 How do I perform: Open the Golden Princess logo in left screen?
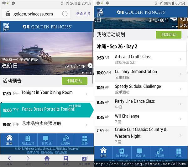(x=47, y=27)
